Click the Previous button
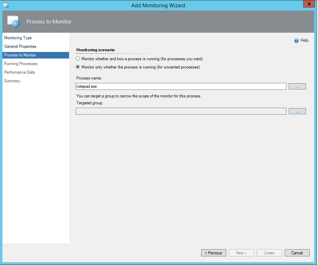The width and height of the screenshot is (318, 265). [x=213, y=253]
